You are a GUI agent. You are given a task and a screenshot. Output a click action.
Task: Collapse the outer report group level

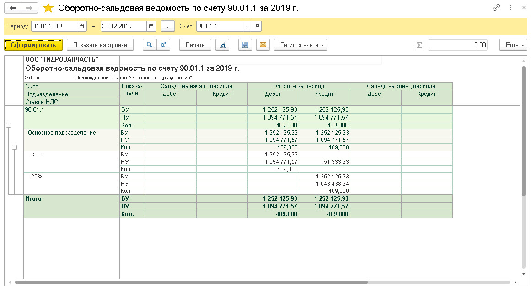(x=9, y=125)
